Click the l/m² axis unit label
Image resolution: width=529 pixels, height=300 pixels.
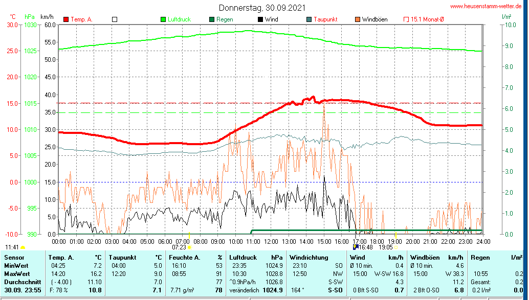[506, 16]
